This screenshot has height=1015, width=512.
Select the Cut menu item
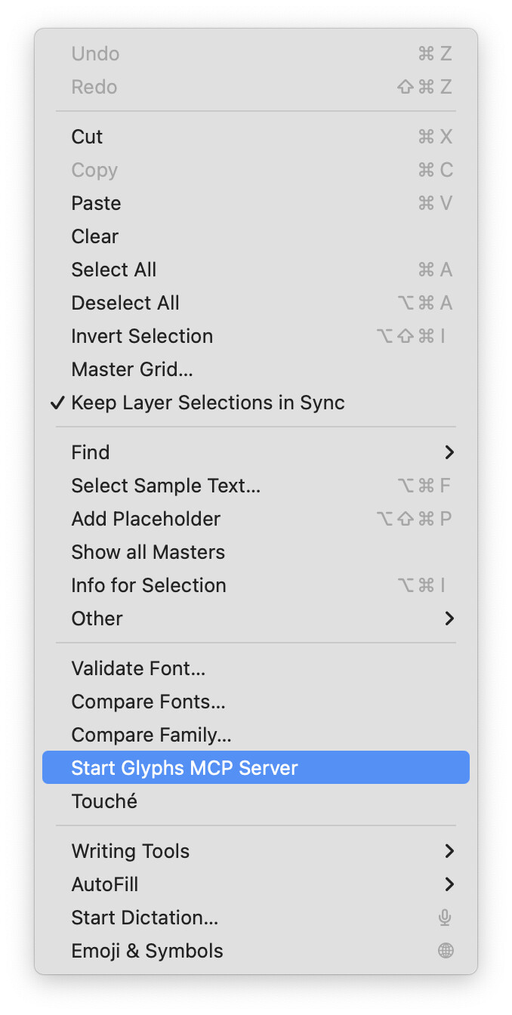(x=87, y=137)
